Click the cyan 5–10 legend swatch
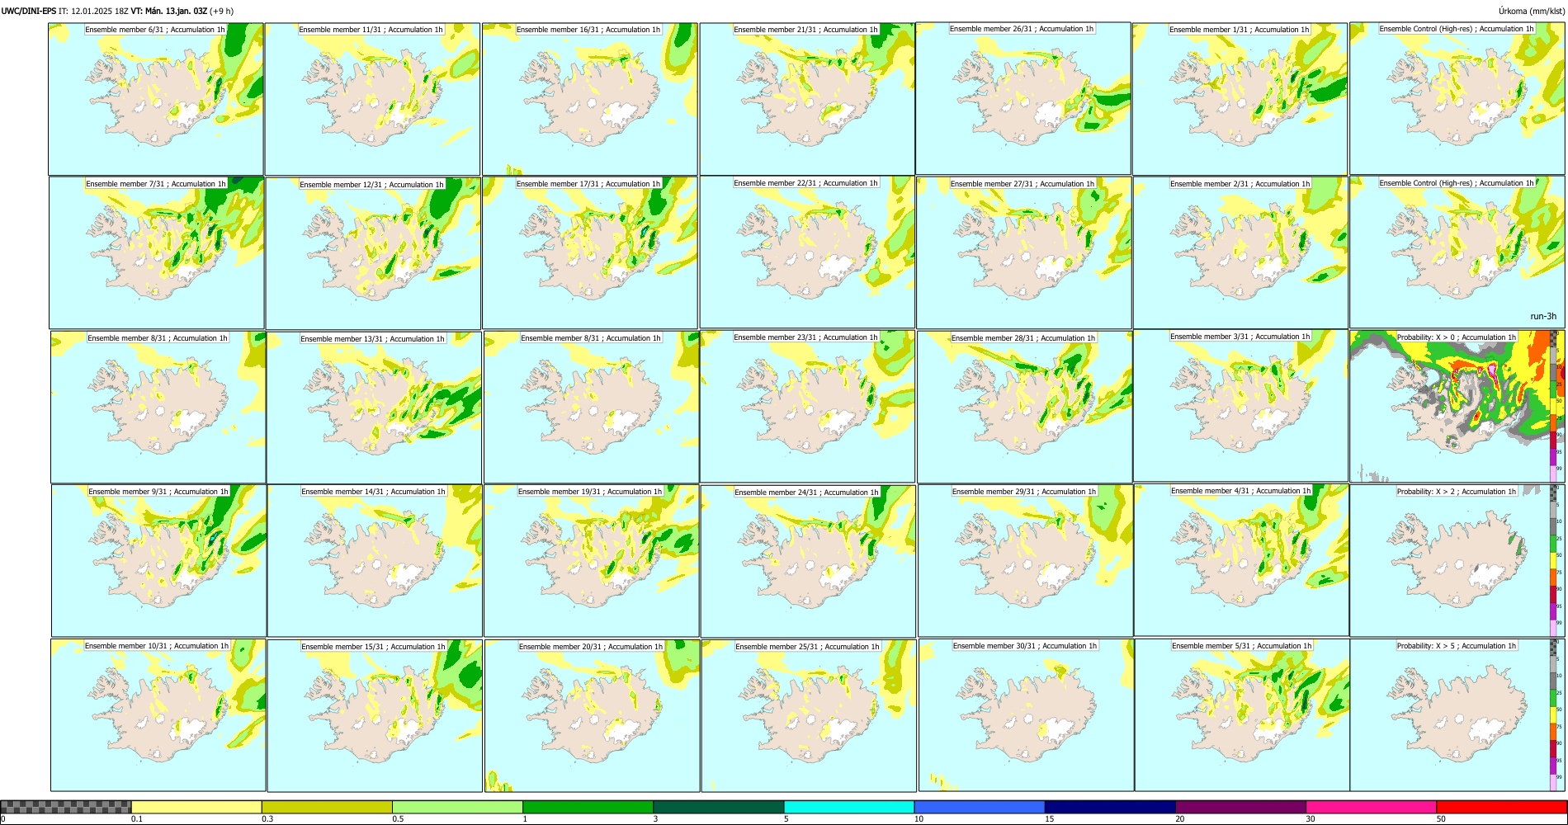The height and width of the screenshot is (825, 1568). [849, 807]
